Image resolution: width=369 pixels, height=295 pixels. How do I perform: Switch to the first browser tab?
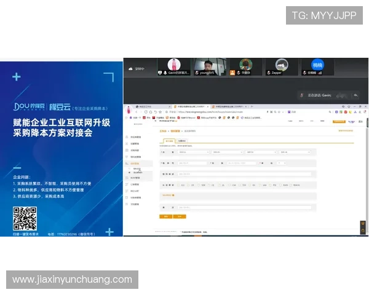point(153,107)
